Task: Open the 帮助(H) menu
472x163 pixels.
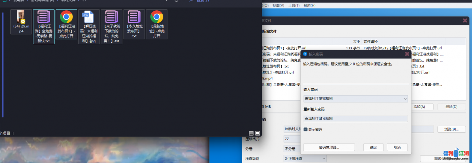Action: coord(309,6)
